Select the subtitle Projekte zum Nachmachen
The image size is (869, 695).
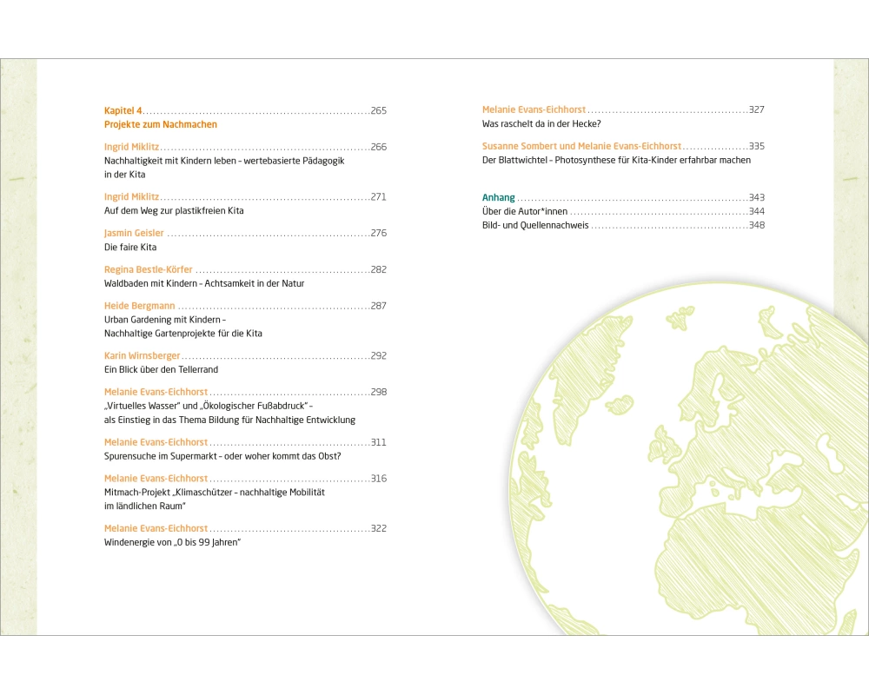[x=160, y=124]
